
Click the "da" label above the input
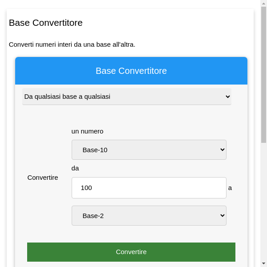[x=75, y=168]
